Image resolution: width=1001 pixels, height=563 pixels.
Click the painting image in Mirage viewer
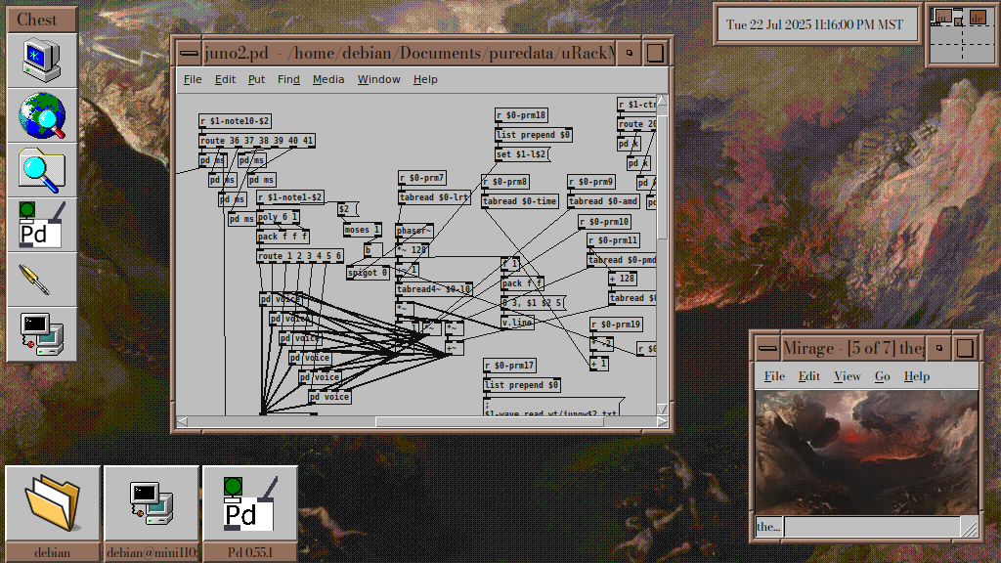coord(866,453)
